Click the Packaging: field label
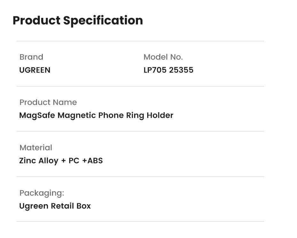Viewport: 297px width, 238px height. coord(42,193)
